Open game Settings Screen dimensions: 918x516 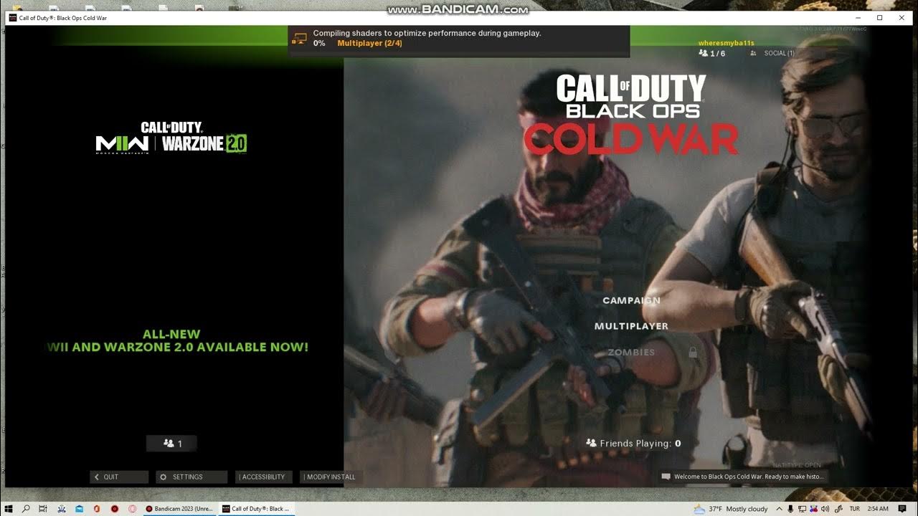click(x=191, y=477)
